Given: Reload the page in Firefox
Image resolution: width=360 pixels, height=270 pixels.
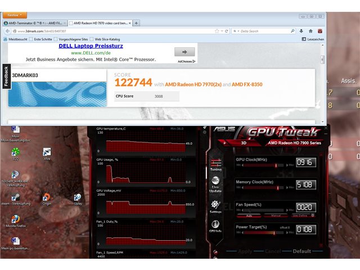Looking at the screenshot, I should pos(226,31).
